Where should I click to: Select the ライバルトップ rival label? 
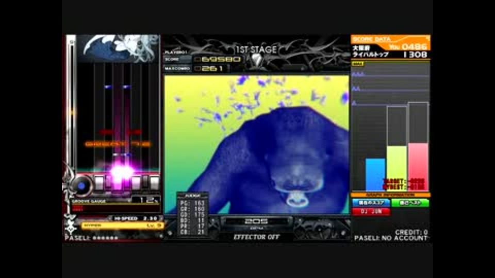point(371,55)
